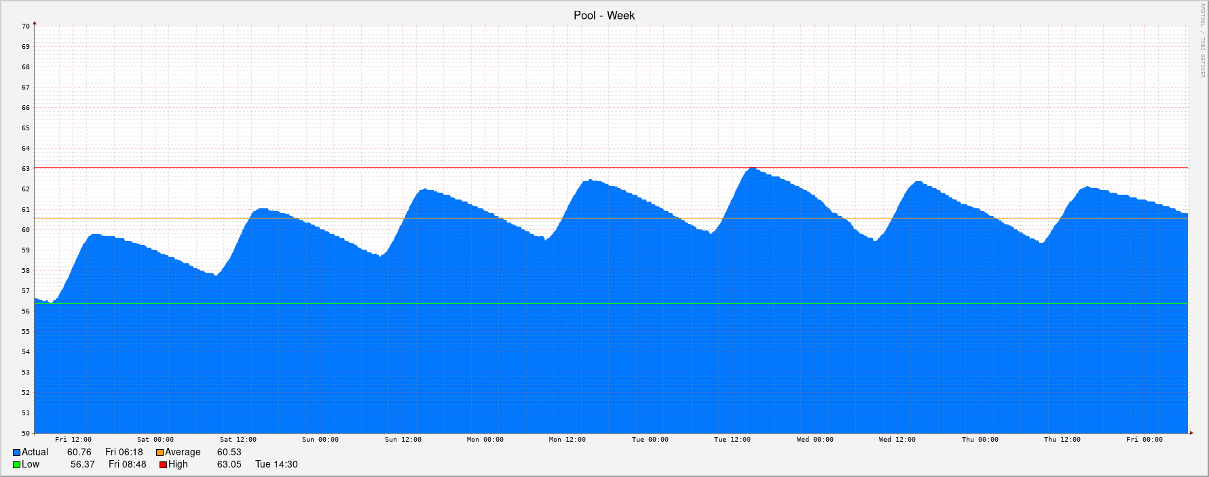Select the "Thu 00:00" x-axis label
1209x477 pixels.
coord(980,440)
